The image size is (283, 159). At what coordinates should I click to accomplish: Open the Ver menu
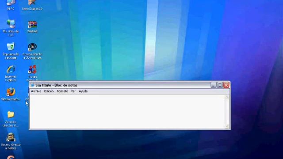(73, 91)
